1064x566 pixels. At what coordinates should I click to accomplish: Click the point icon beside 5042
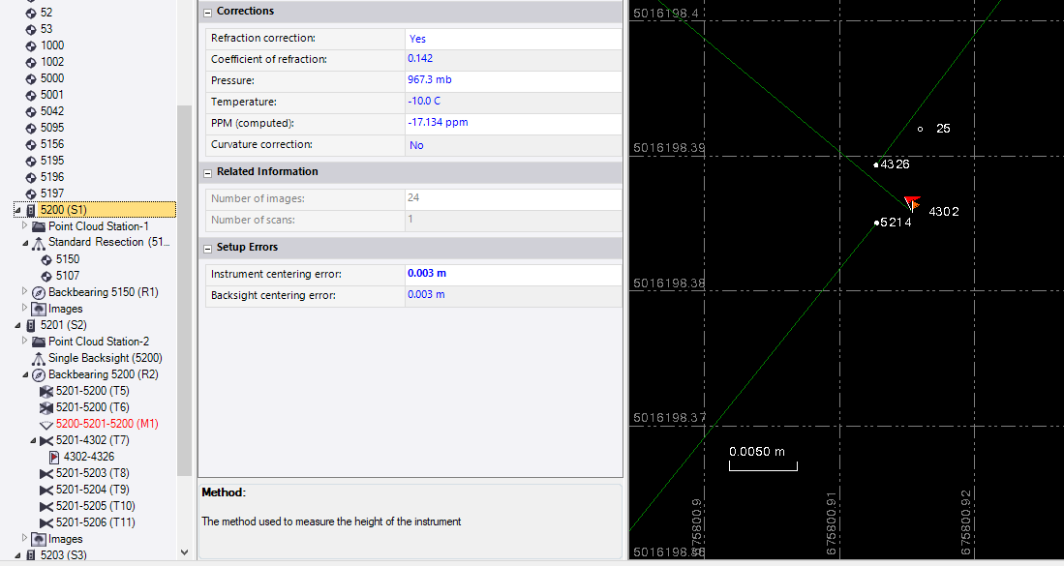point(31,111)
